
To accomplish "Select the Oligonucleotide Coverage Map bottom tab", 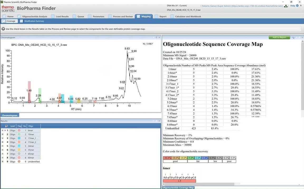I will (x=178, y=187).
